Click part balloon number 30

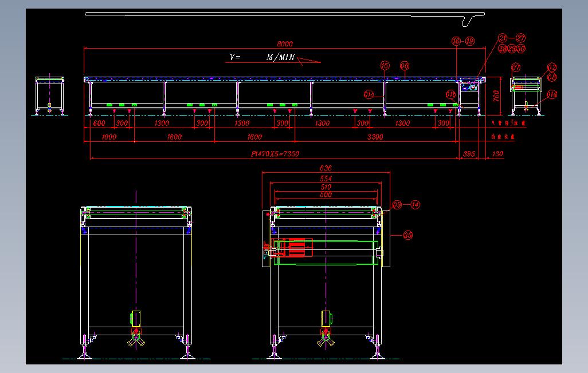click(x=520, y=48)
